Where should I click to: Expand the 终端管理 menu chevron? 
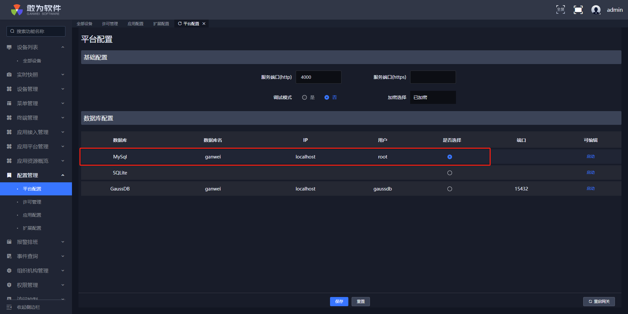[63, 118]
